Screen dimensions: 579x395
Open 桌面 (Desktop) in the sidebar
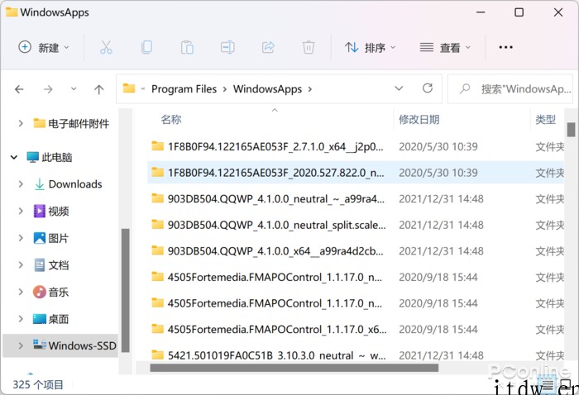(x=51, y=319)
